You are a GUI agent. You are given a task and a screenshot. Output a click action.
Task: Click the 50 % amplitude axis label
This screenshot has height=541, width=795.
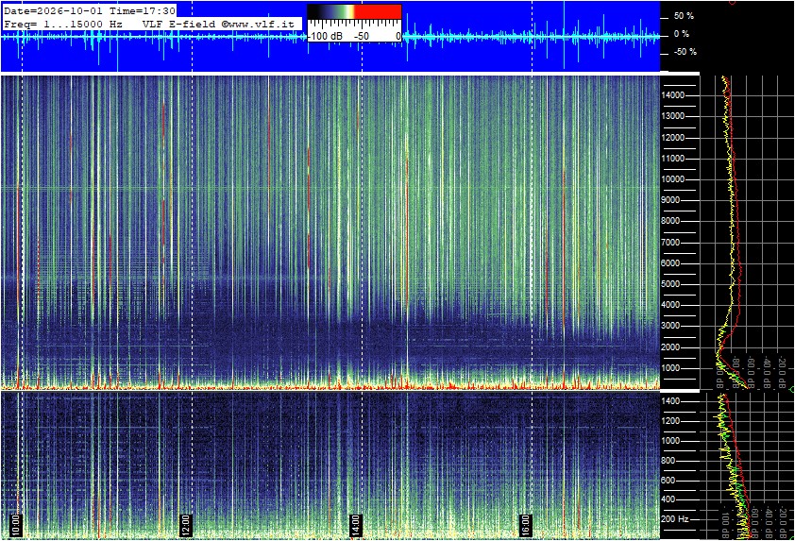click(x=684, y=16)
